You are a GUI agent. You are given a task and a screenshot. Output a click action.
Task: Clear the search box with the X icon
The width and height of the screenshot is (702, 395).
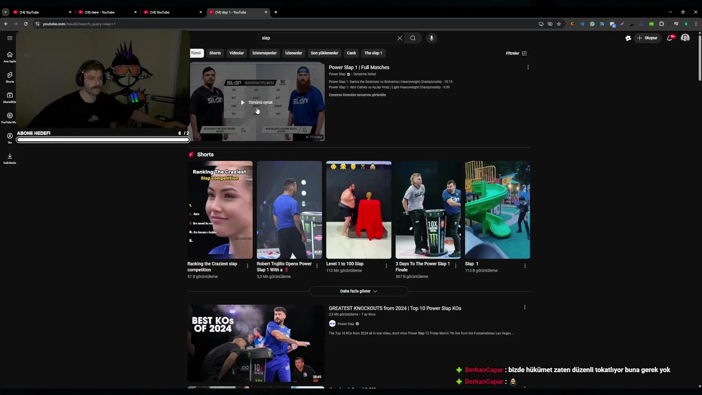(x=399, y=38)
